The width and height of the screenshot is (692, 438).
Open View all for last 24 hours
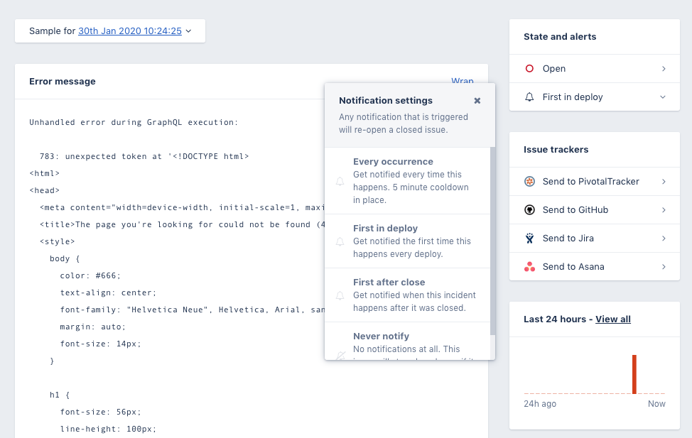coord(612,319)
